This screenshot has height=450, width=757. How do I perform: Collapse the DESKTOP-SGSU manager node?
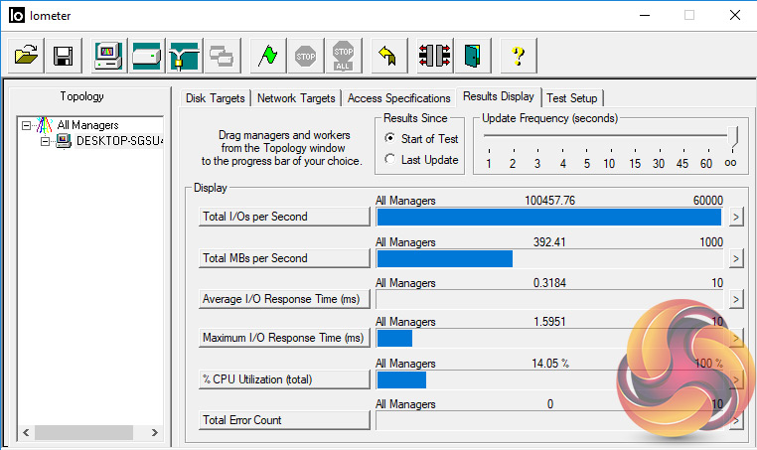coord(45,141)
